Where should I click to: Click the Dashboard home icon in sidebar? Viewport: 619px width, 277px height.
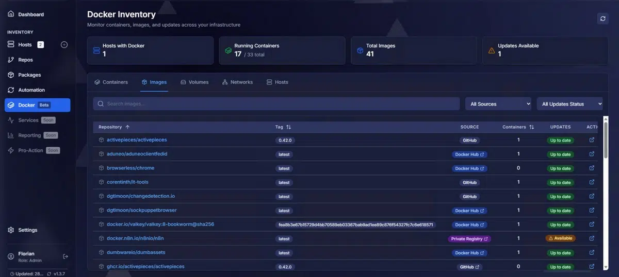[x=11, y=14]
